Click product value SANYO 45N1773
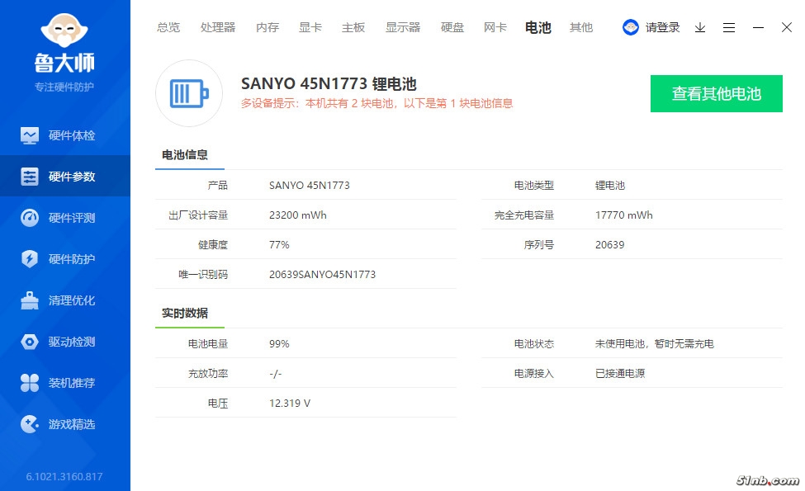Image resolution: width=805 pixels, height=491 pixels. pos(309,185)
